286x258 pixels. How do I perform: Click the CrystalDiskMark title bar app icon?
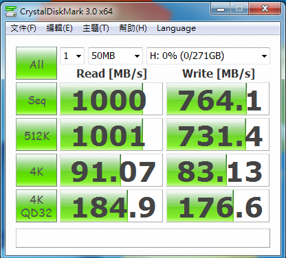[x=11, y=11]
